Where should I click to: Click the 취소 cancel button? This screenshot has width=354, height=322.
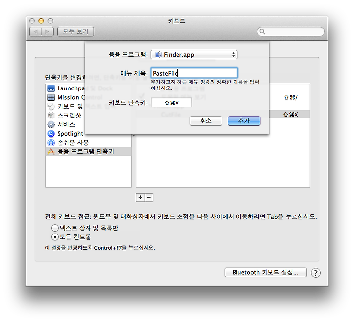[206, 121]
